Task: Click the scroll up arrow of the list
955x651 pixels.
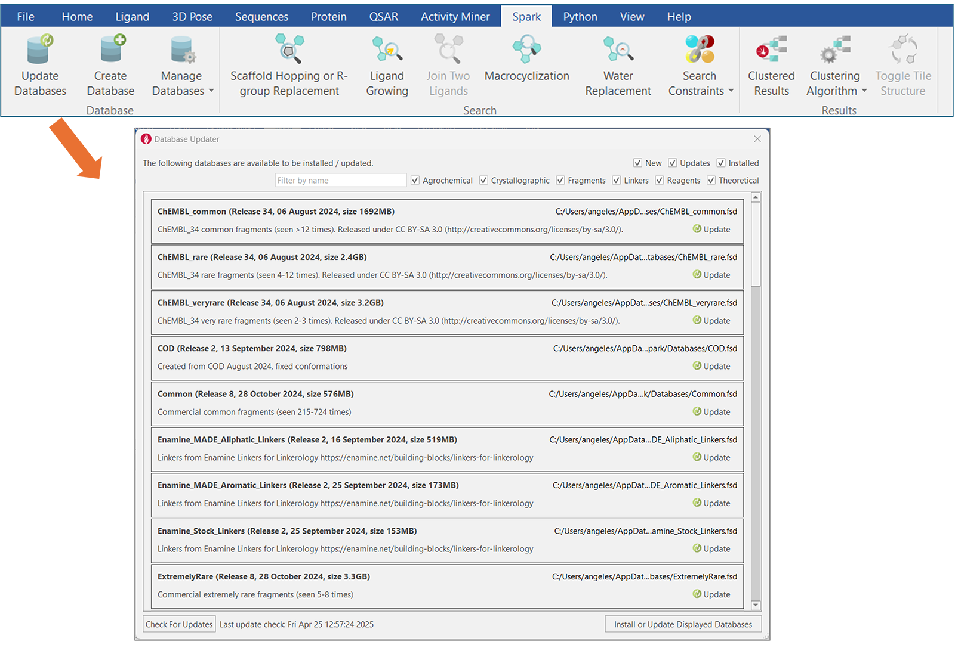Action: click(756, 197)
